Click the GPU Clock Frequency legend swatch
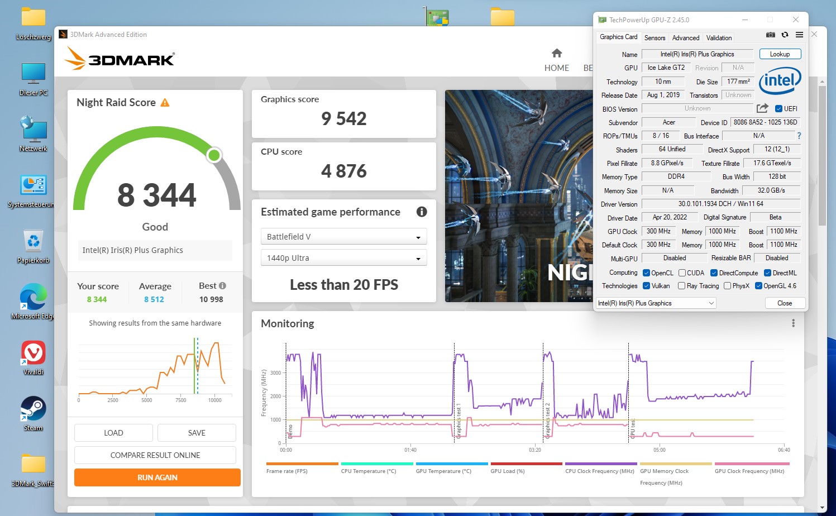836x516 pixels. (x=752, y=464)
